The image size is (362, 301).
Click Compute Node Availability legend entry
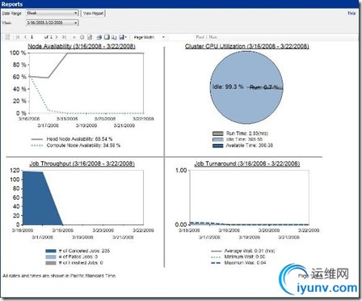[x=83, y=146]
